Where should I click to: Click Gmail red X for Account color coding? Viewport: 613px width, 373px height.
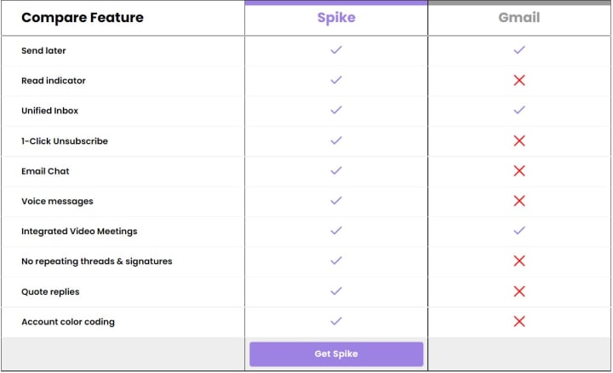tap(519, 321)
